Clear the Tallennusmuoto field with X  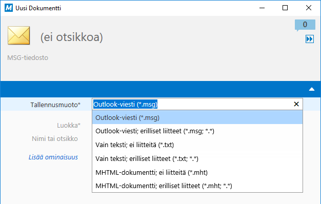(296, 104)
